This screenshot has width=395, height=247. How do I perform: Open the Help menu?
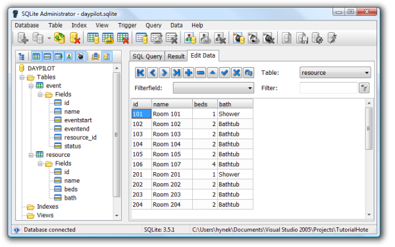pyautogui.click(x=197, y=26)
